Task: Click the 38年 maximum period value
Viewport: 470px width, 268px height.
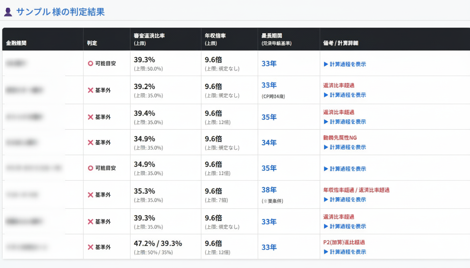Action: pos(269,190)
